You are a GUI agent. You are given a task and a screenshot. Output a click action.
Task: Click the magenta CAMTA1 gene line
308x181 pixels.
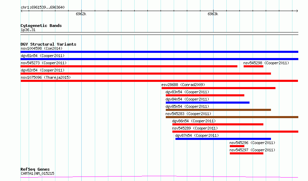tap(159, 177)
